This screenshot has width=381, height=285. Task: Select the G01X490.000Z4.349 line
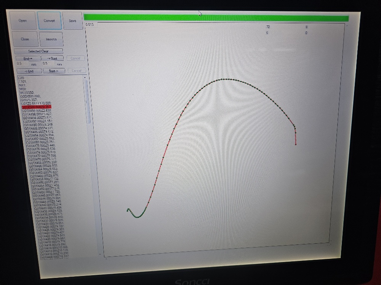tap(38, 125)
